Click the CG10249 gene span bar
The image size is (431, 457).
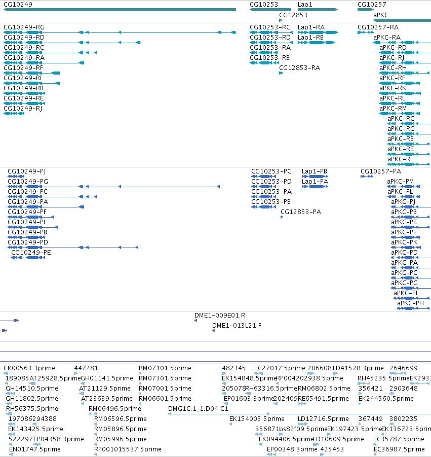[x=120, y=10]
